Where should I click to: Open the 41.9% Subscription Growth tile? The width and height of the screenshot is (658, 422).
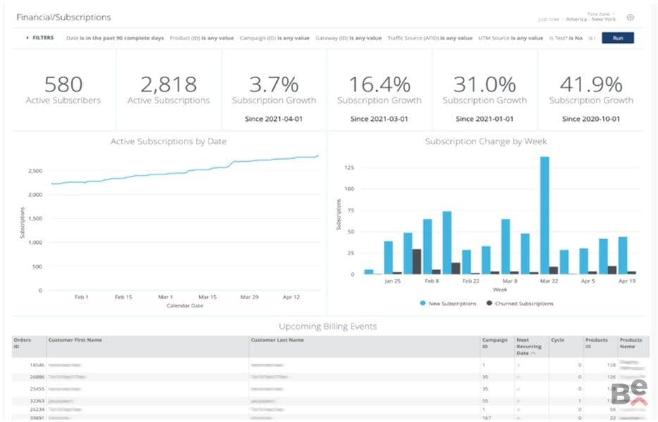[x=591, y=90]
